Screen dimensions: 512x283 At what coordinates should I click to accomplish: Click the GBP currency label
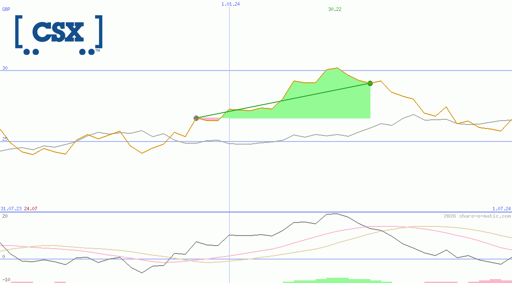[x=6, y=9]
